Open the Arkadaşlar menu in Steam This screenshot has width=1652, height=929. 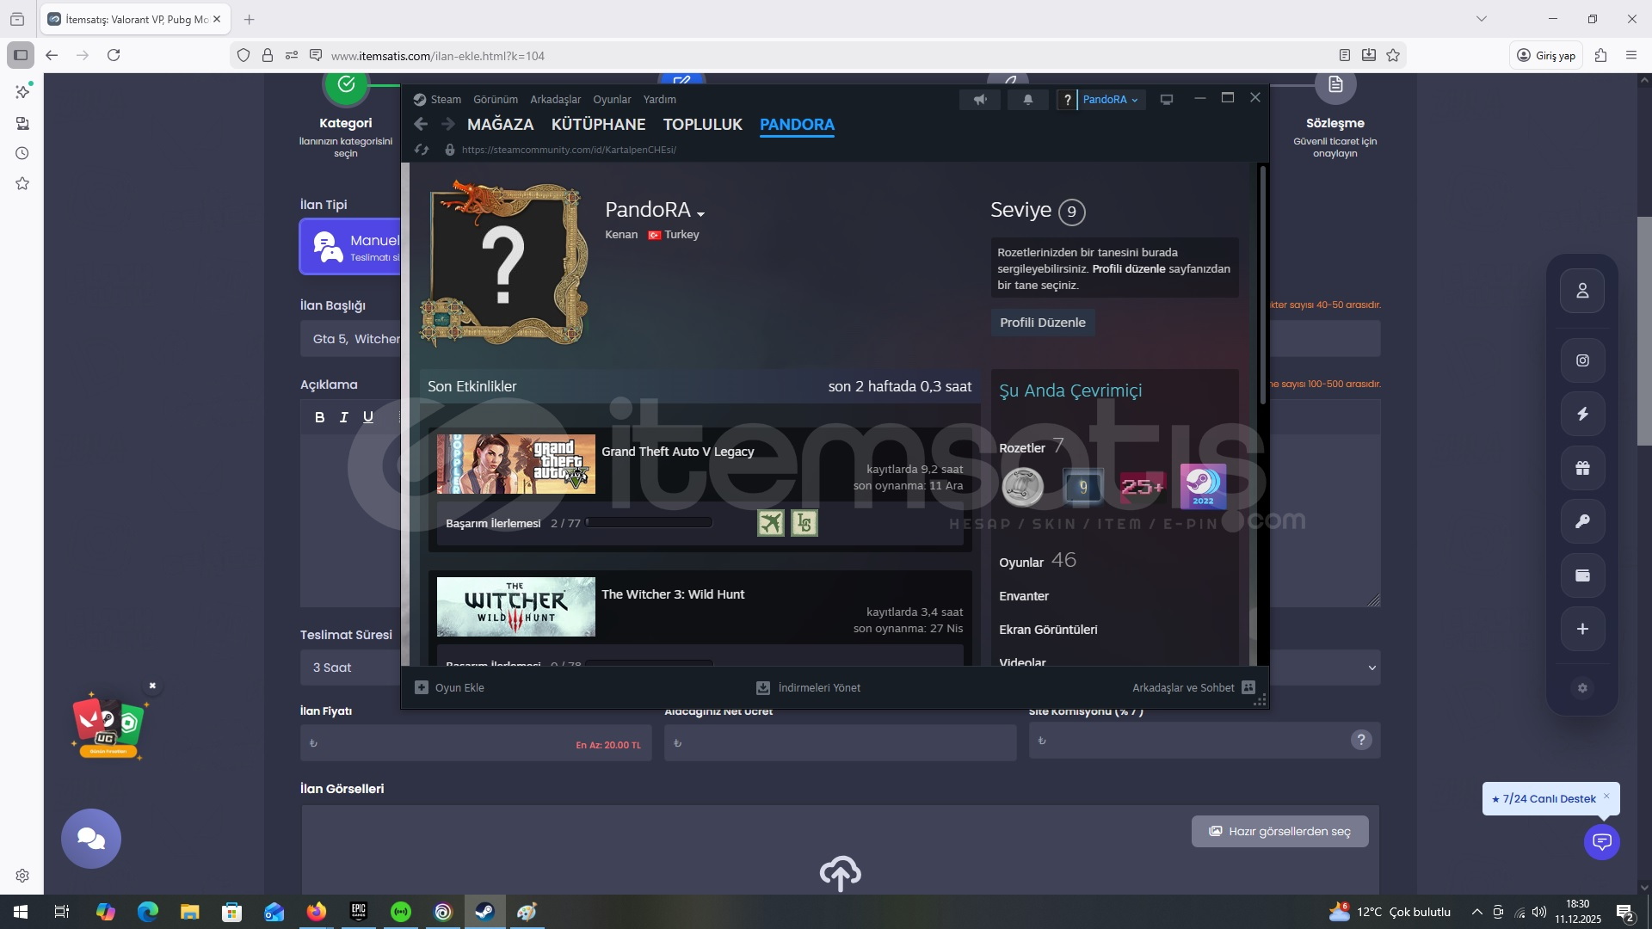click(x=555, y=100)
